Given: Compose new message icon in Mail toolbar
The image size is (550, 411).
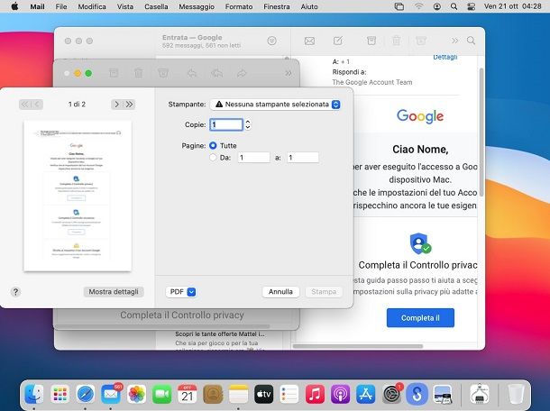Looking at the screenshot, I should [338, 41].
